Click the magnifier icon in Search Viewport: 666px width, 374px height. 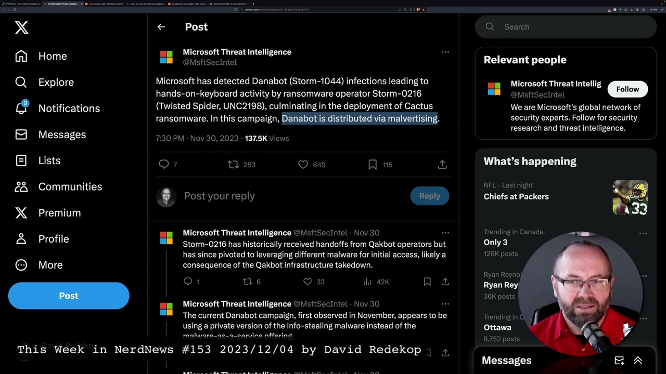490,27
